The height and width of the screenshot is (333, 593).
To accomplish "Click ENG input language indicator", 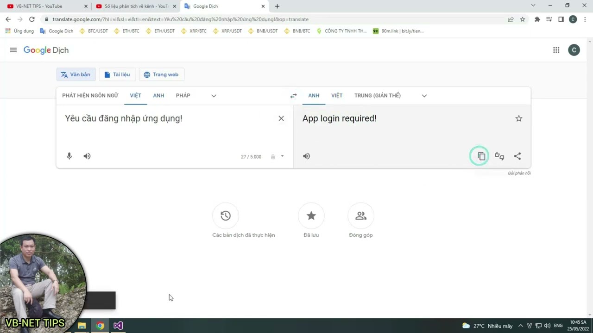I will point(558,326).
